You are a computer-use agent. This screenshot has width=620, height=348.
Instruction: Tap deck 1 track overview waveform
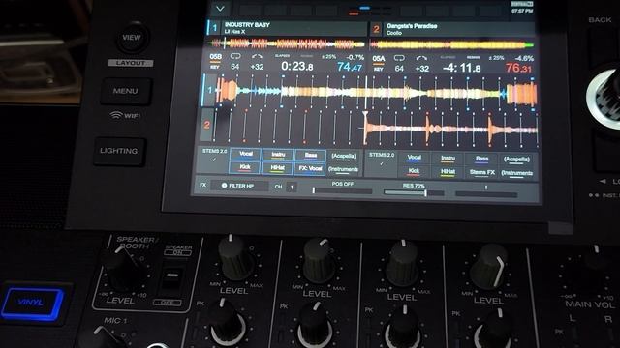pyautogui.click(x=287, y=43)
